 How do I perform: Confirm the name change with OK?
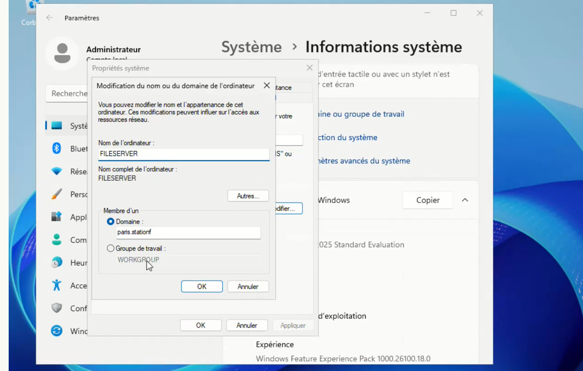pyautogui.click(x=201, y=287)
